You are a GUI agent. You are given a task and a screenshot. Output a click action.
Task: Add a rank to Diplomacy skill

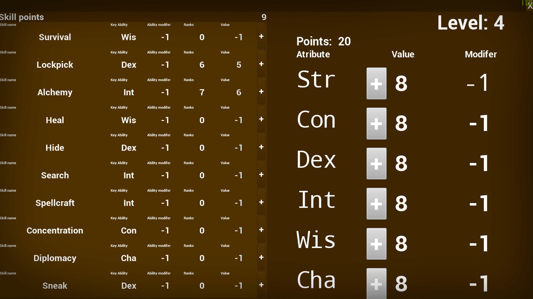click(261, 257)
